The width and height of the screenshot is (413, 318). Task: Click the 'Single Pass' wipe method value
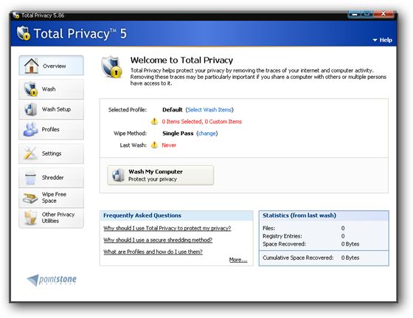[x=178, y=134]
